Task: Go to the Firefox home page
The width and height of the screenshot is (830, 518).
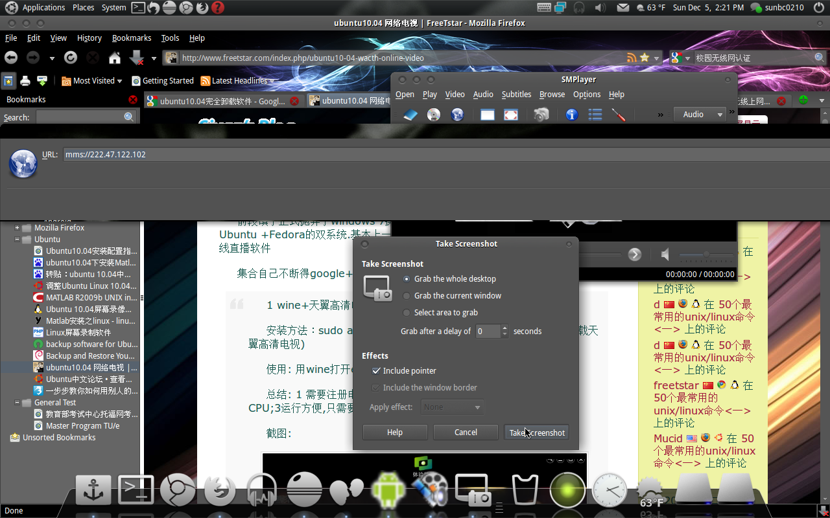Action: tap(115, 58)
